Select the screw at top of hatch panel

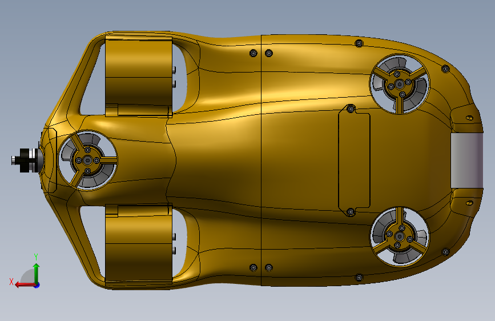[351, 109]
